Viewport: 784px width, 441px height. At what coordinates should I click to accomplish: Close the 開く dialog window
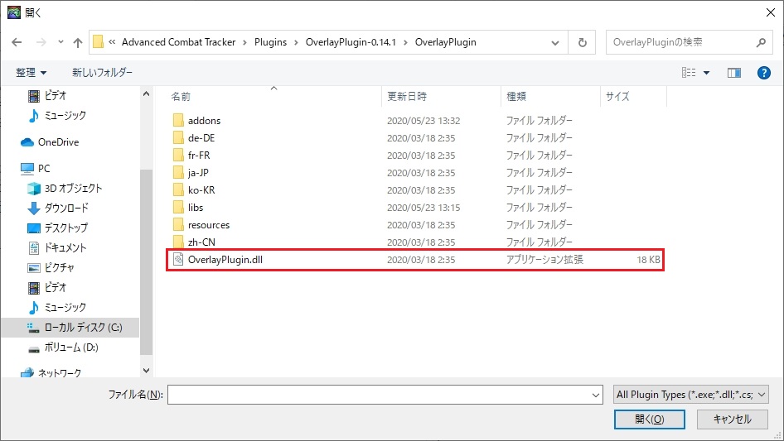pyautogui.click(x=771, y=12)
